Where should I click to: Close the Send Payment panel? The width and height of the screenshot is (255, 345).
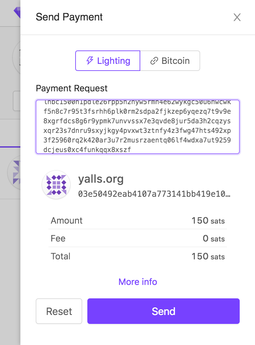[237, 17]
